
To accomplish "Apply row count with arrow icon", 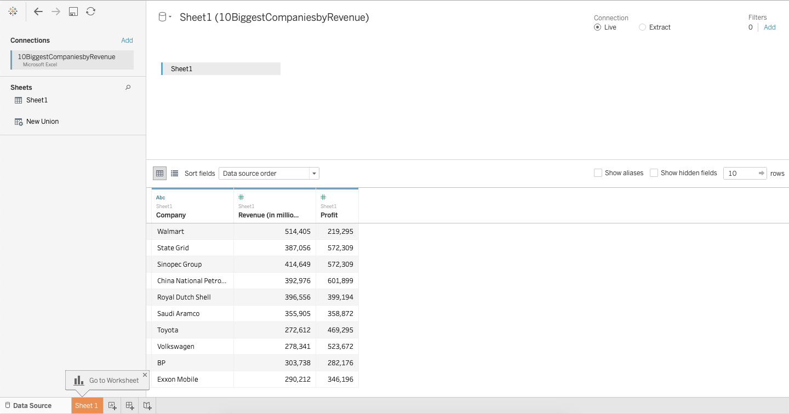I will click(x=761, y=173).
